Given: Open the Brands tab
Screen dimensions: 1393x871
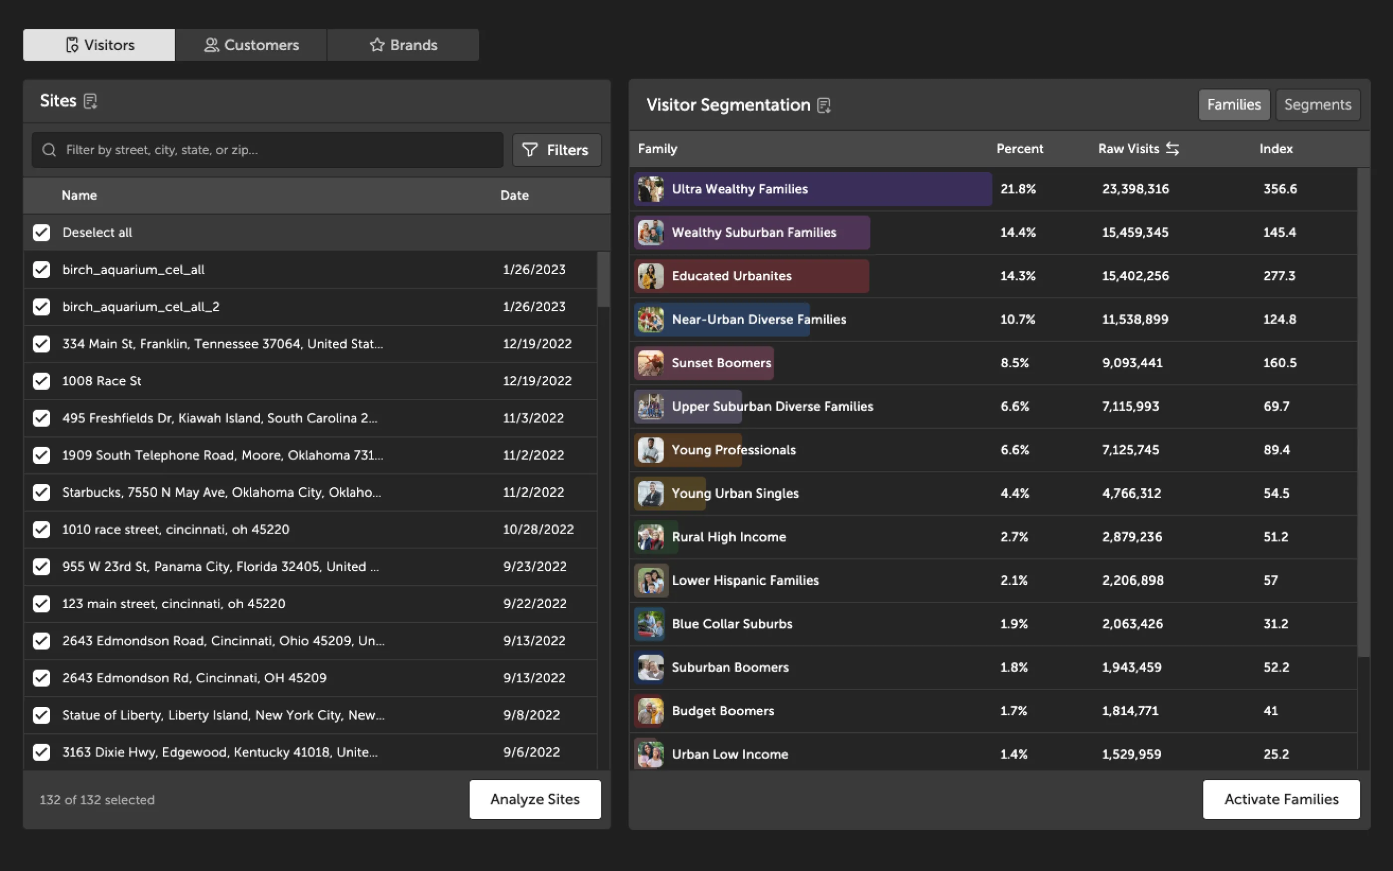Looking at the screenshot, I should (403, 45).
